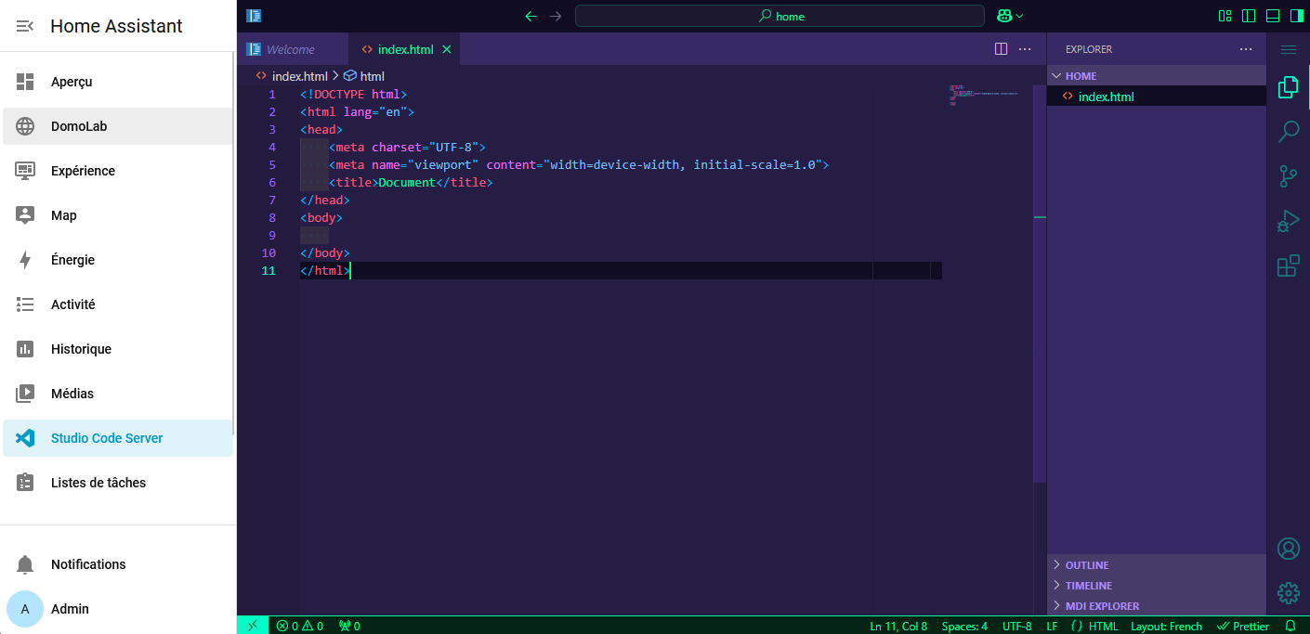Image resolution: width=1310 pixels, height=634 pixels.
Task: Click the HTML language mode in status bar
Action: [1103, 627]
